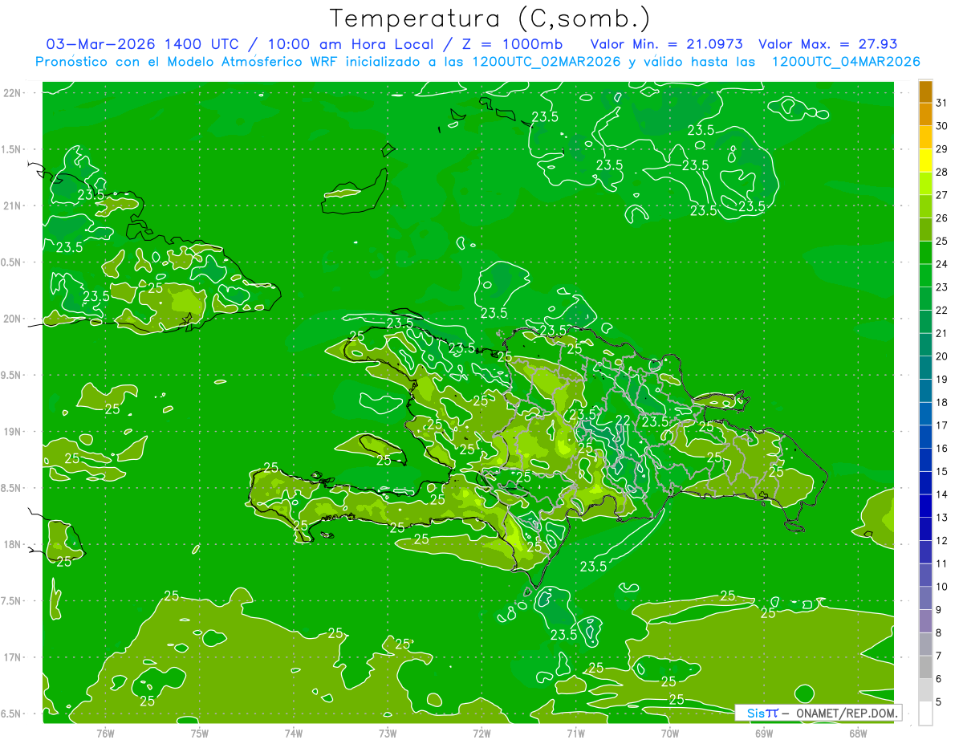Click the "22" contour label over central Hispaniola
Image resolution: width=963 pixels, height=744 pixels.
pyautogui.click(x=623, y=421)
